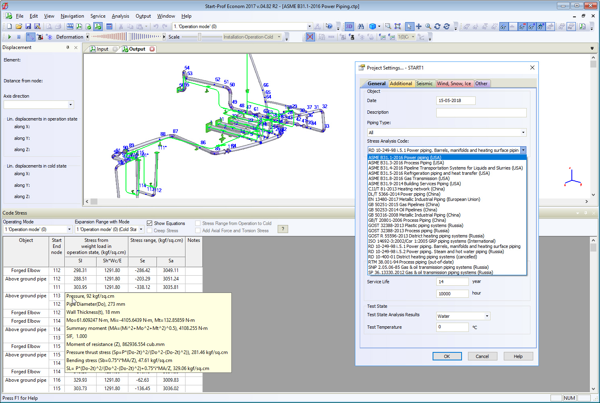This screenshot has height=403, width=600.
Task: Switch to the Input document tab
Action: coord(103,49)
